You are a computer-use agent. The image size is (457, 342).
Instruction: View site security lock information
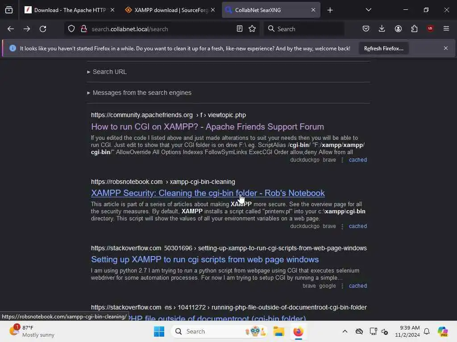[84, 29]
